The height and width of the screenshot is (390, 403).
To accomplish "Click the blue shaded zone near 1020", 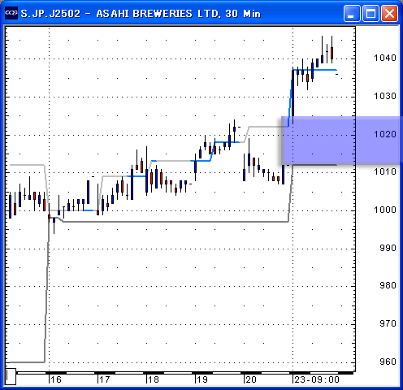I will tap(342, 140).
